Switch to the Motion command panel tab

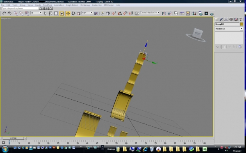tap(231, 19)
